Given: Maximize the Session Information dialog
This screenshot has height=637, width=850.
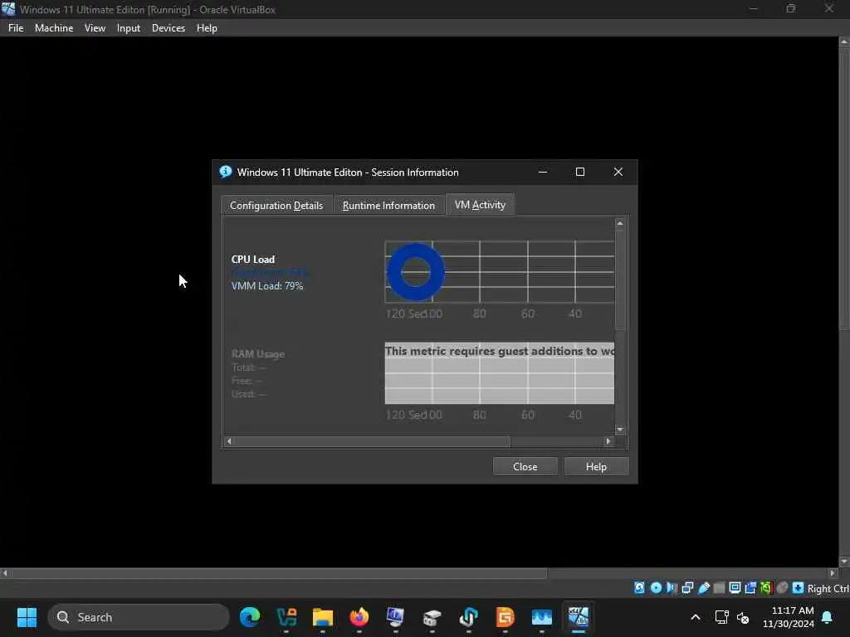Looking at the screenshot, I should (x=580, y=172).
